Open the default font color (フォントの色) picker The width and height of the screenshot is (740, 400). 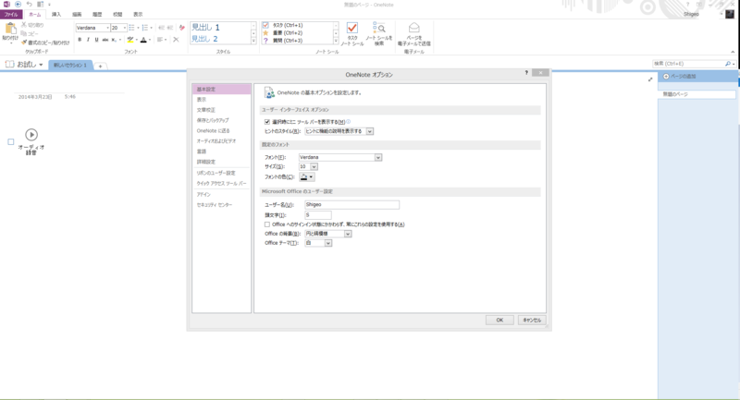(307, 177)
